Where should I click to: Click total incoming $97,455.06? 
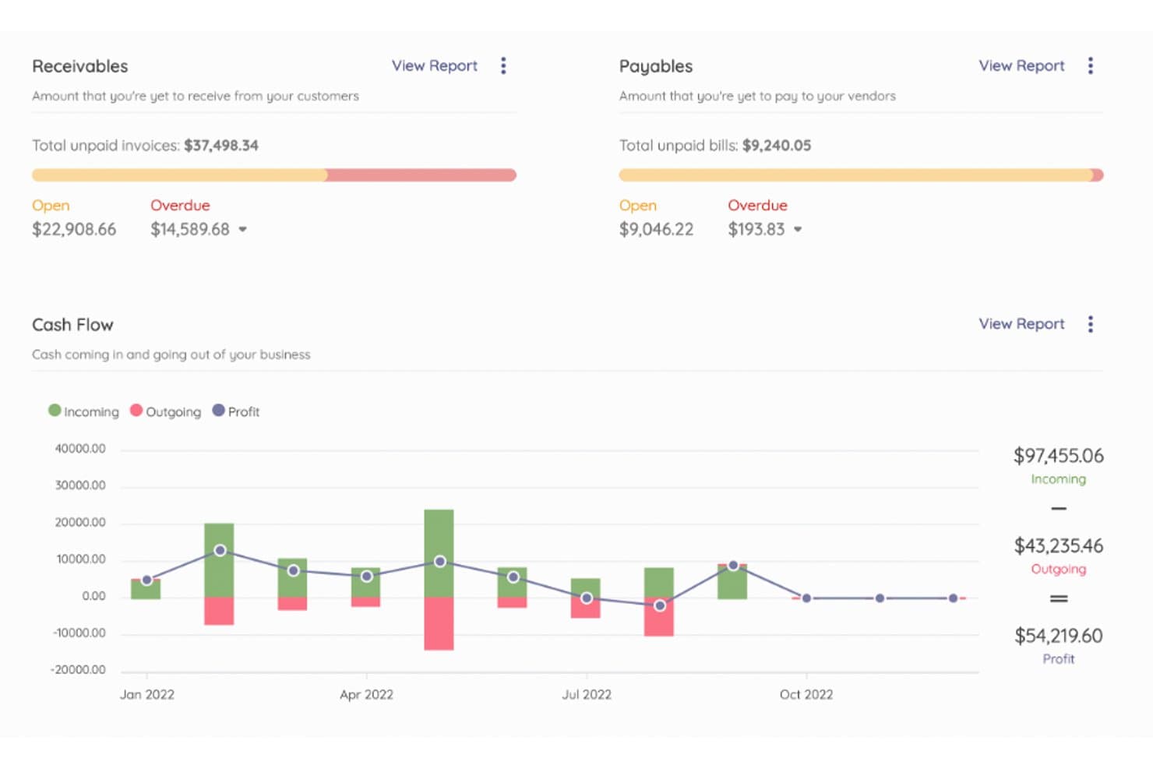coord(1059,456)
